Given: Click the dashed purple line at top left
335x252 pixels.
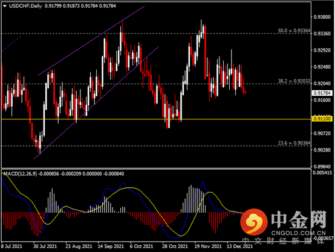Looking at the screenshot, I should pos(11,44).
